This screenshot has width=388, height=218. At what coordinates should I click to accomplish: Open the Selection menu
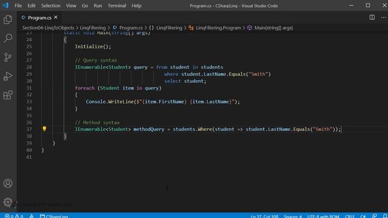click(x=51, y=5)
